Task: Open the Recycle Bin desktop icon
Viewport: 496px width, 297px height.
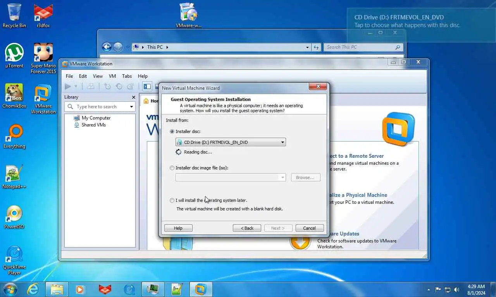Action: point(14,16)
